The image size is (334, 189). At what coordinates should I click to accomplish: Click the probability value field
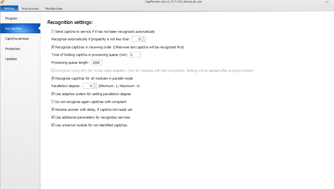(x=137, y=39)
